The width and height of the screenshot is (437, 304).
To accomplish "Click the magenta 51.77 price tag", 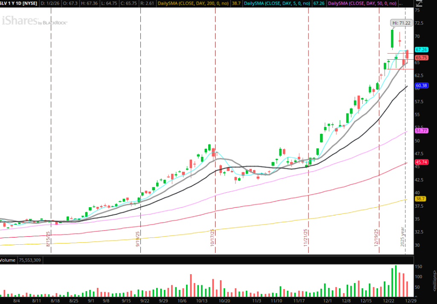I will [x=421, y=131].
